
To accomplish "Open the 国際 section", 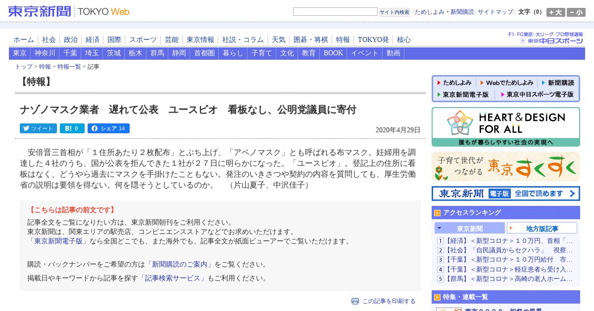I will point(114,39).
